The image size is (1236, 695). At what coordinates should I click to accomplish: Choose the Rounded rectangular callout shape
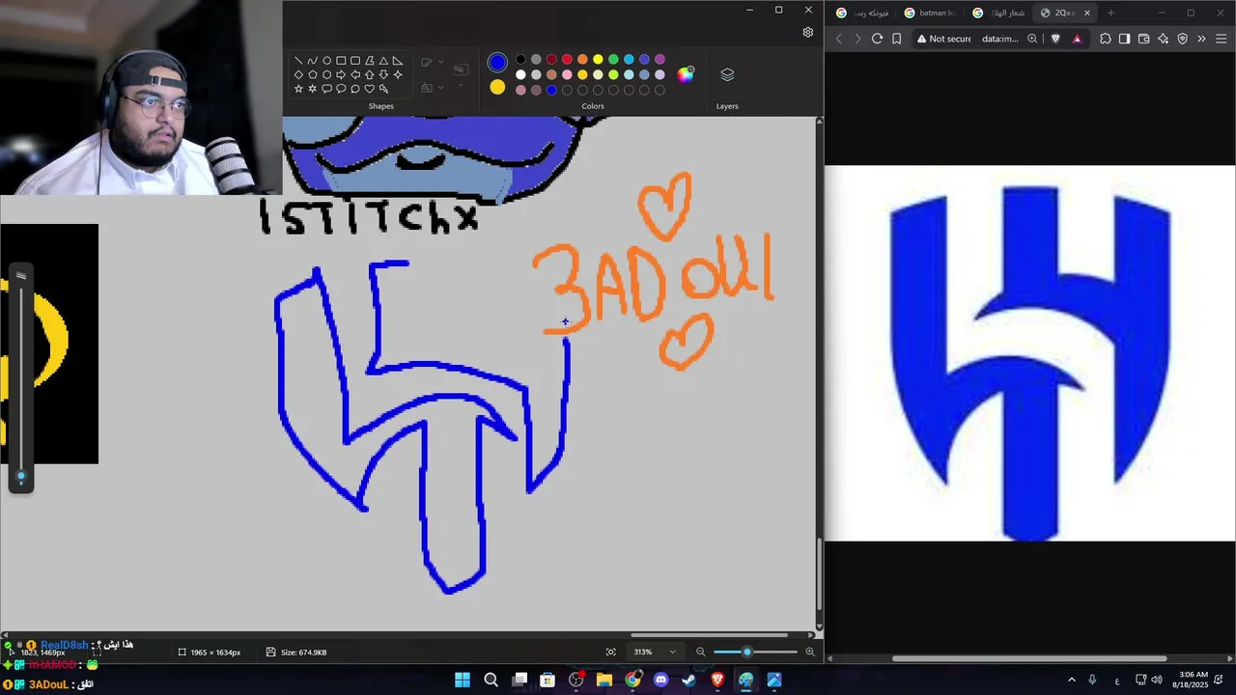[x=327, y=89]
